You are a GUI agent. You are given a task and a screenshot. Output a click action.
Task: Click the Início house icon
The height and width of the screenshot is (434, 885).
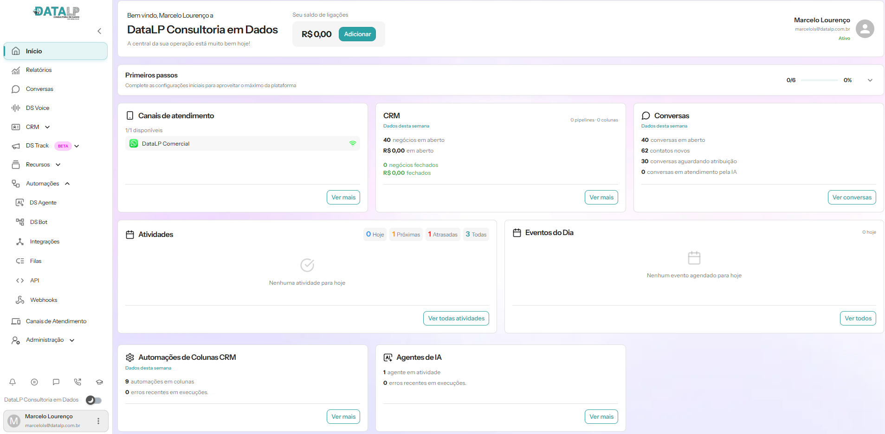16,51
